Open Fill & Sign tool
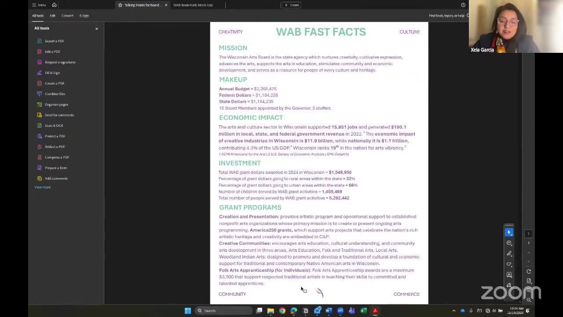 click(x=48, y=73)
